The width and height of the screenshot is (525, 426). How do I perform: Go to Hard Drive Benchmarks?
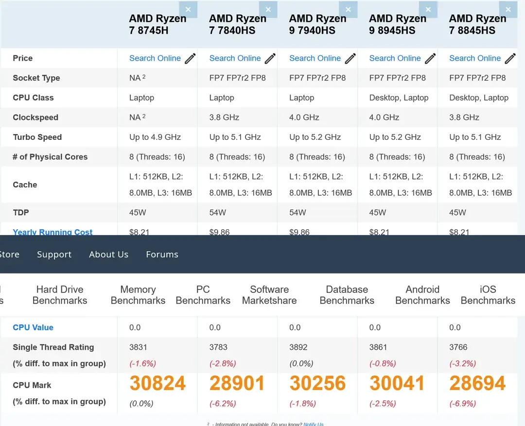60,295
